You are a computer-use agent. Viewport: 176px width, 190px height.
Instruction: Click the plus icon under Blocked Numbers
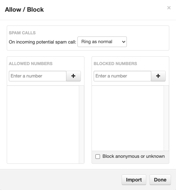(x=158, y=76)
